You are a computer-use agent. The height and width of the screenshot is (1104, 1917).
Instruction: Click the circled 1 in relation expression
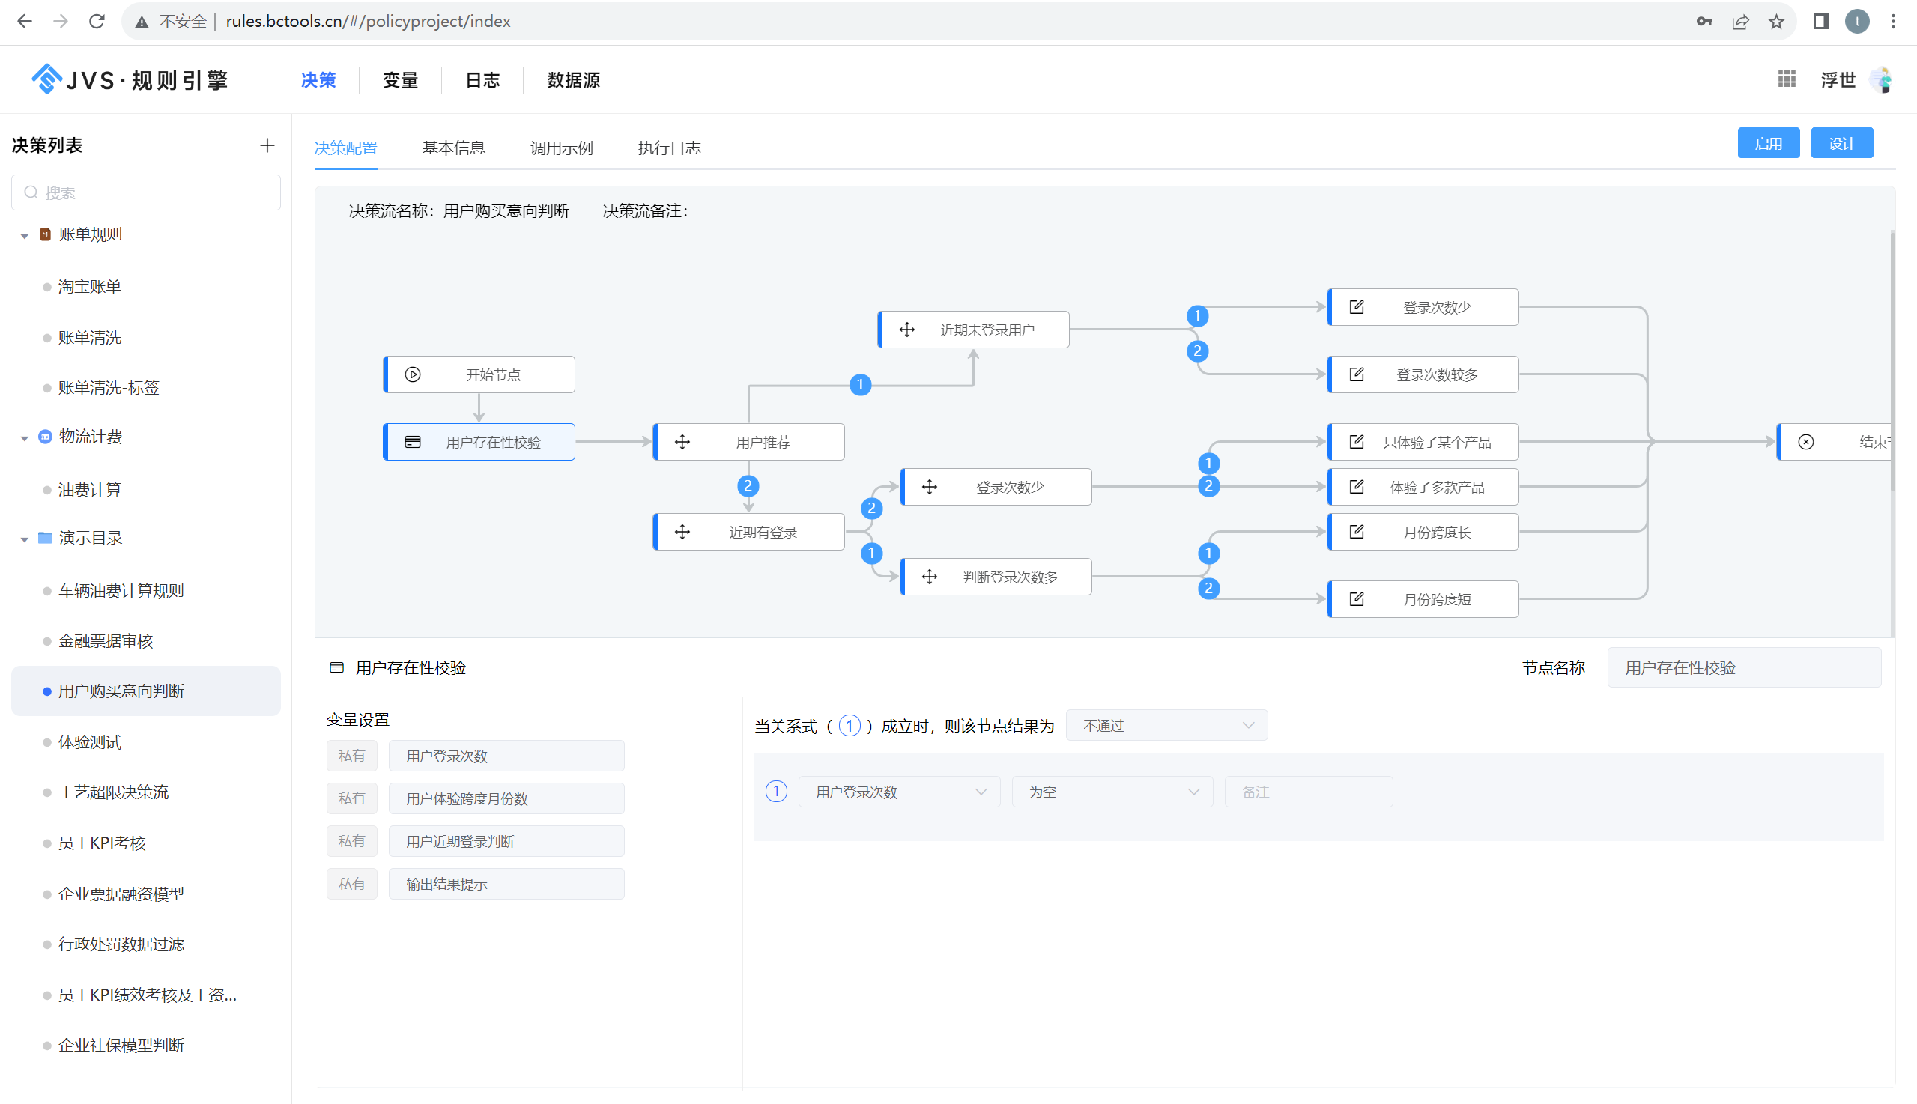point(850,726)
